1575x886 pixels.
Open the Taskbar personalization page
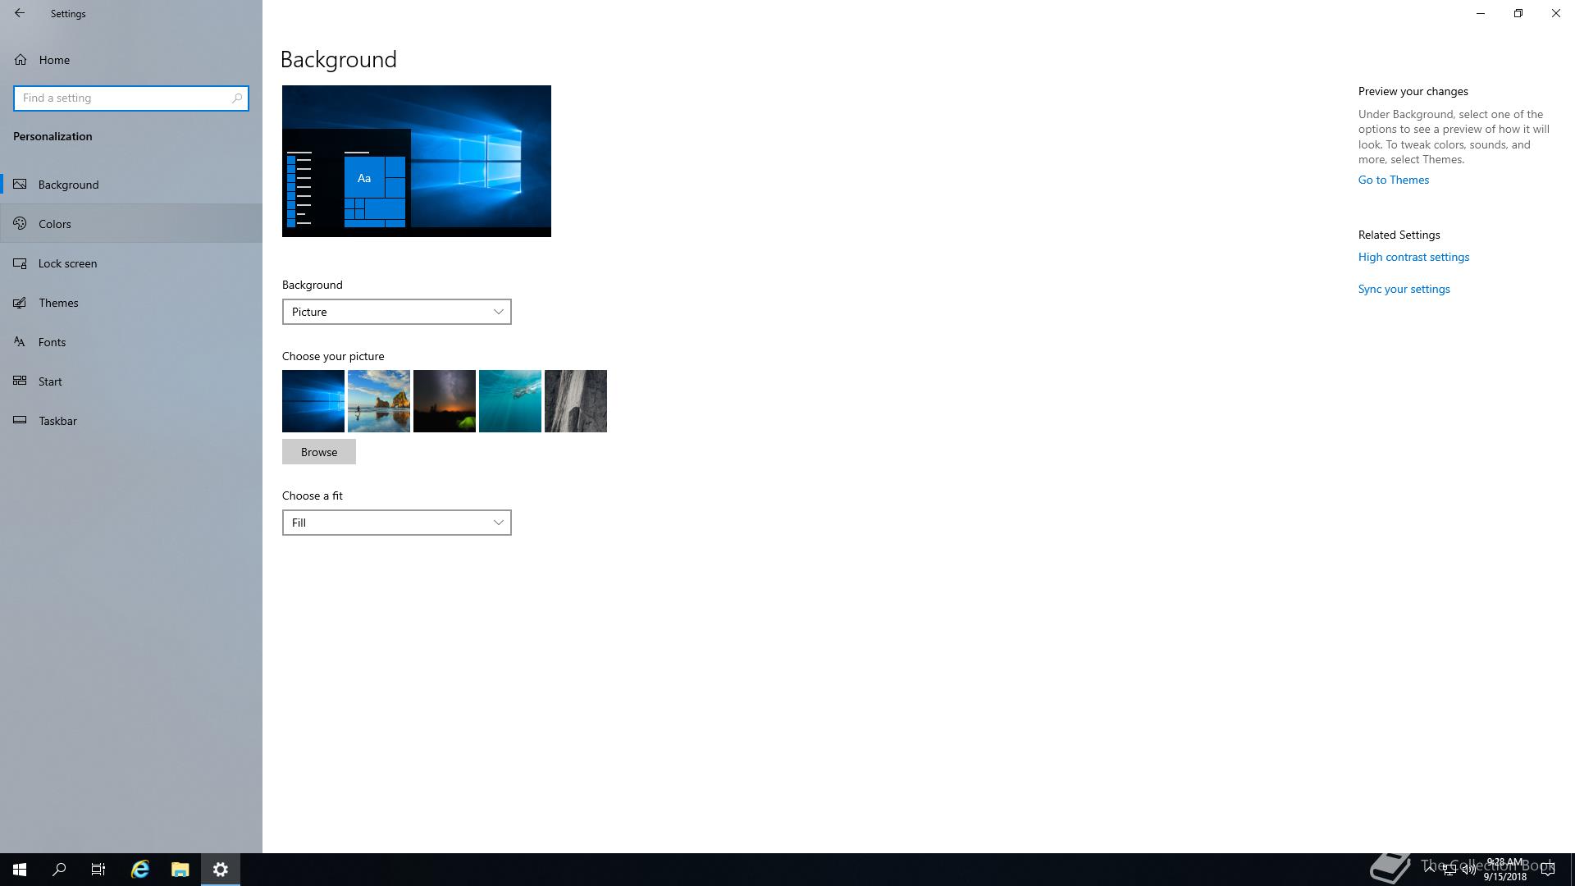pos(57,421)
